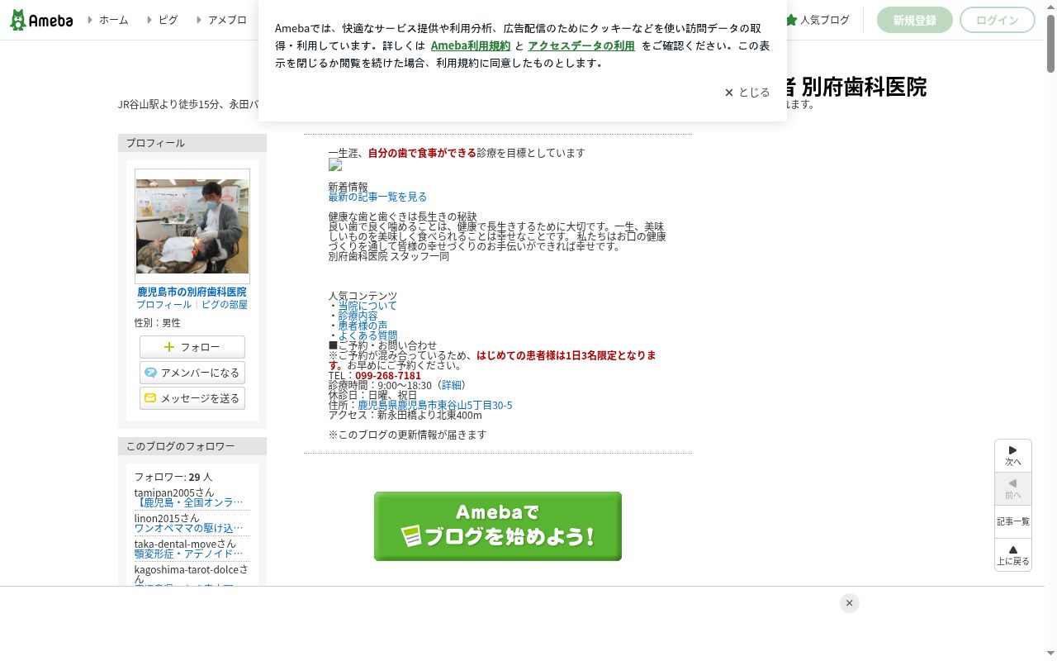Close the bottom ad banner

coord(850,603)
